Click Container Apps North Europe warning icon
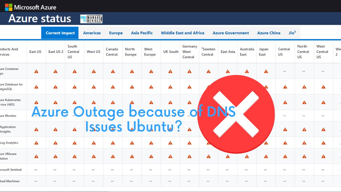Image resolution: width=341 pixels, height=192 pixels. 132,71
